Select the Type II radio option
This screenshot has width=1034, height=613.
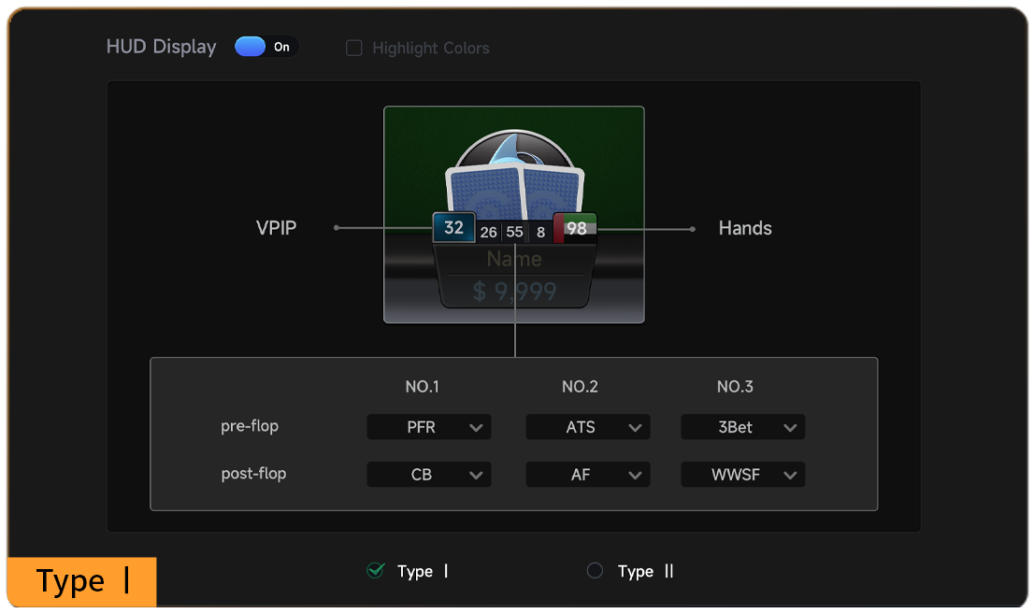click(595, 571)
